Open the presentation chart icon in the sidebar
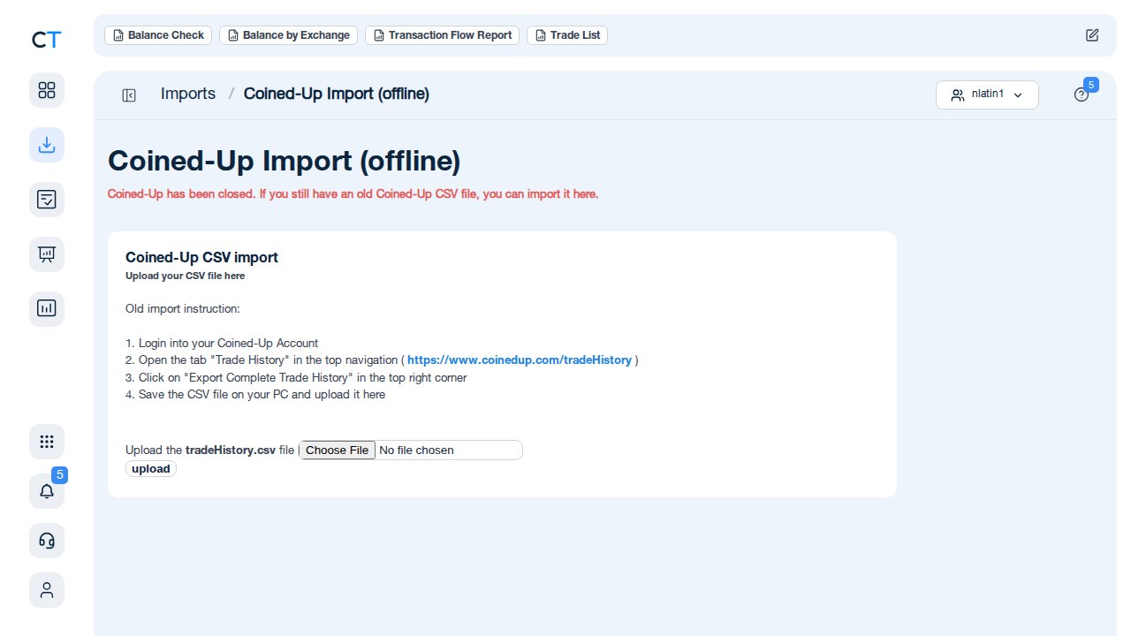The width and height of the screenshot is (1131, 636). tap(47, 254)
